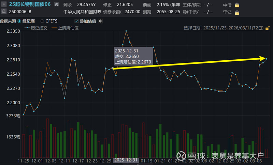
Task: Toggle the 上清所估值 legend series
Action: 65,28
